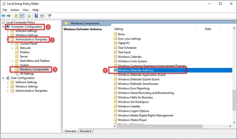Screen dimensions: 237x139
Task: Click the Filter funnel toolbar icon
Action: click(x=50, y=16)
